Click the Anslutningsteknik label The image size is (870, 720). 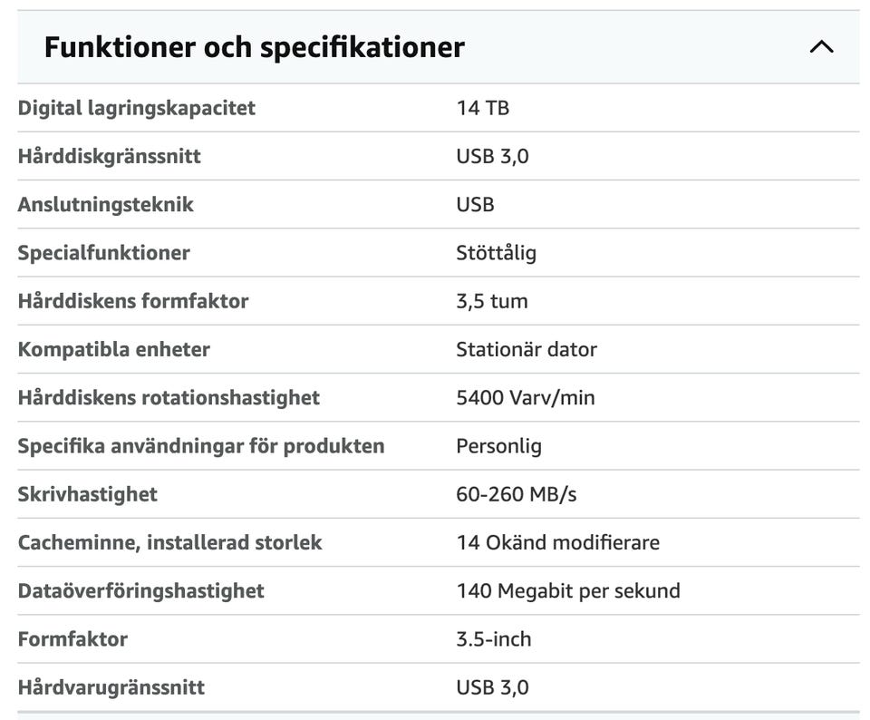pyautogui.click(x=105, y=204)
